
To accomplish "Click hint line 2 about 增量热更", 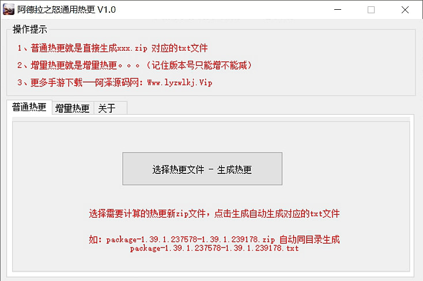I will tap(135, 65).
